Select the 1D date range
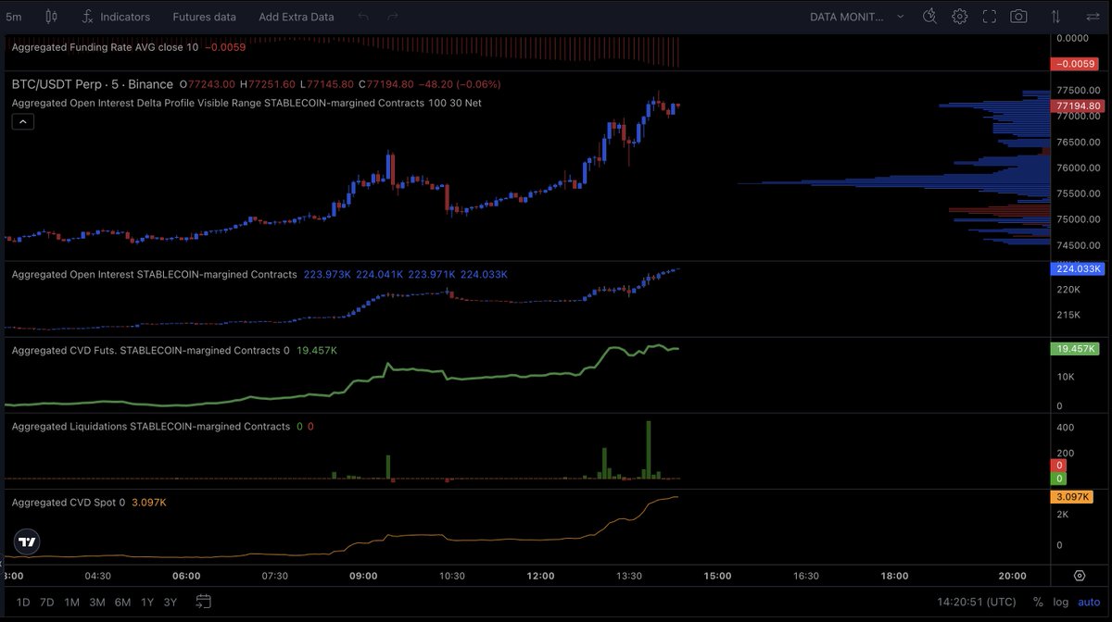The height and width of the screenshot is (622, 1112). [23, 602]
